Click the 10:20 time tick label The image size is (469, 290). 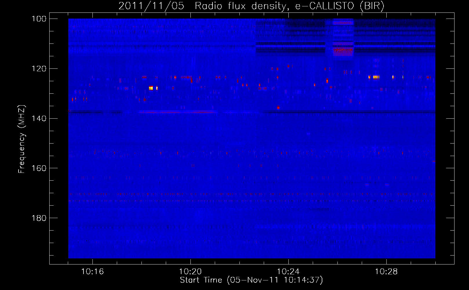point(190,272)
